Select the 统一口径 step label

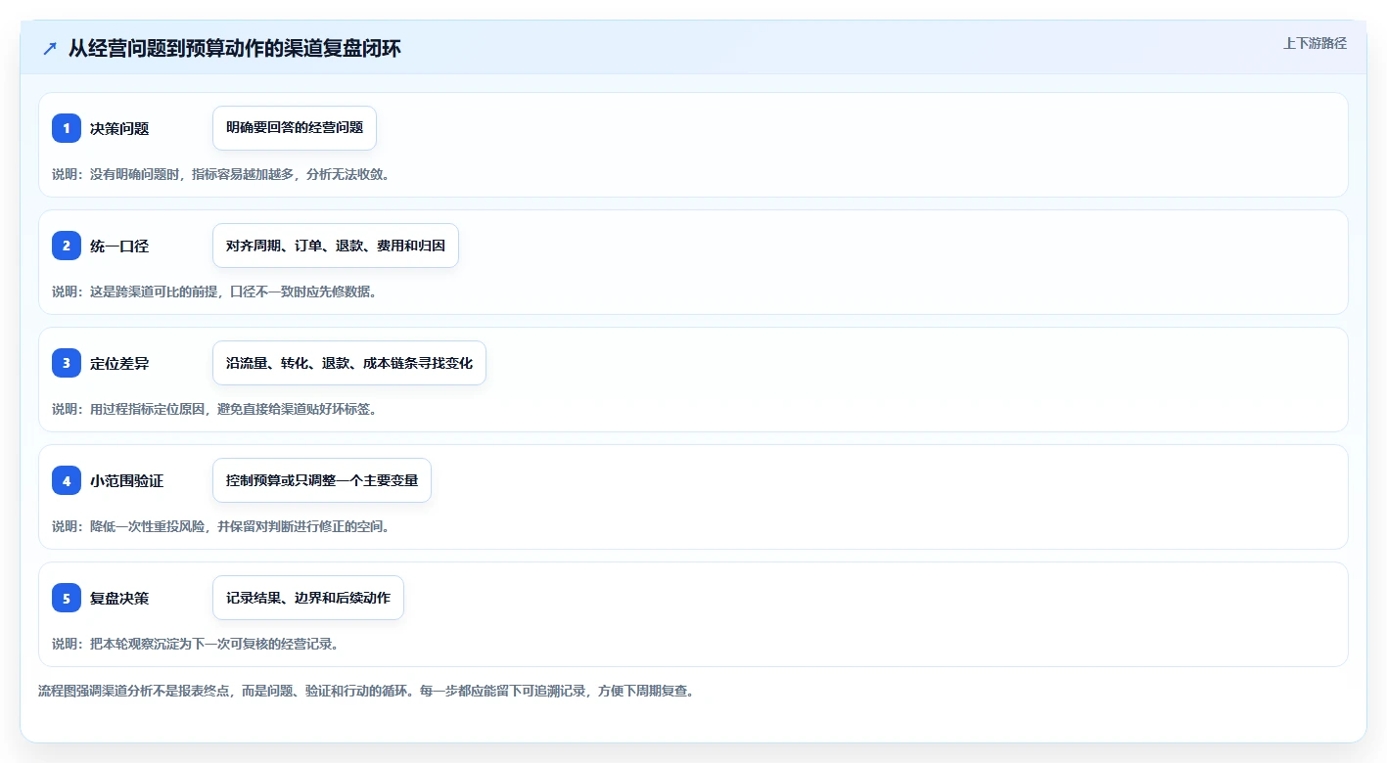[x=119, y=246]
